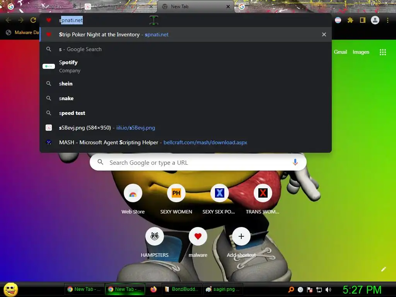Open the Google apps grid

click(x=383, y=52)
